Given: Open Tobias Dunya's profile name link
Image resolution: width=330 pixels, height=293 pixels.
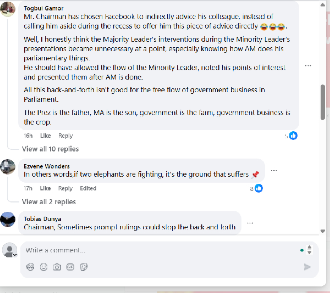Looking at the screenshot, I should tap(42, 219).
